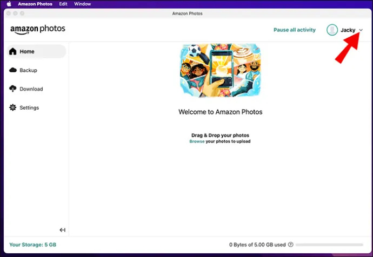Open the Amazon Photos app menu
Image resolution: width=373 pixels, height=257 pixels.
click(35, 4)
